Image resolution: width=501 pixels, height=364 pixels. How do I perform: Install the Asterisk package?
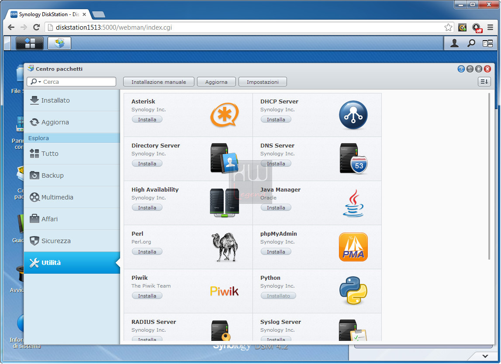[147, 120]
